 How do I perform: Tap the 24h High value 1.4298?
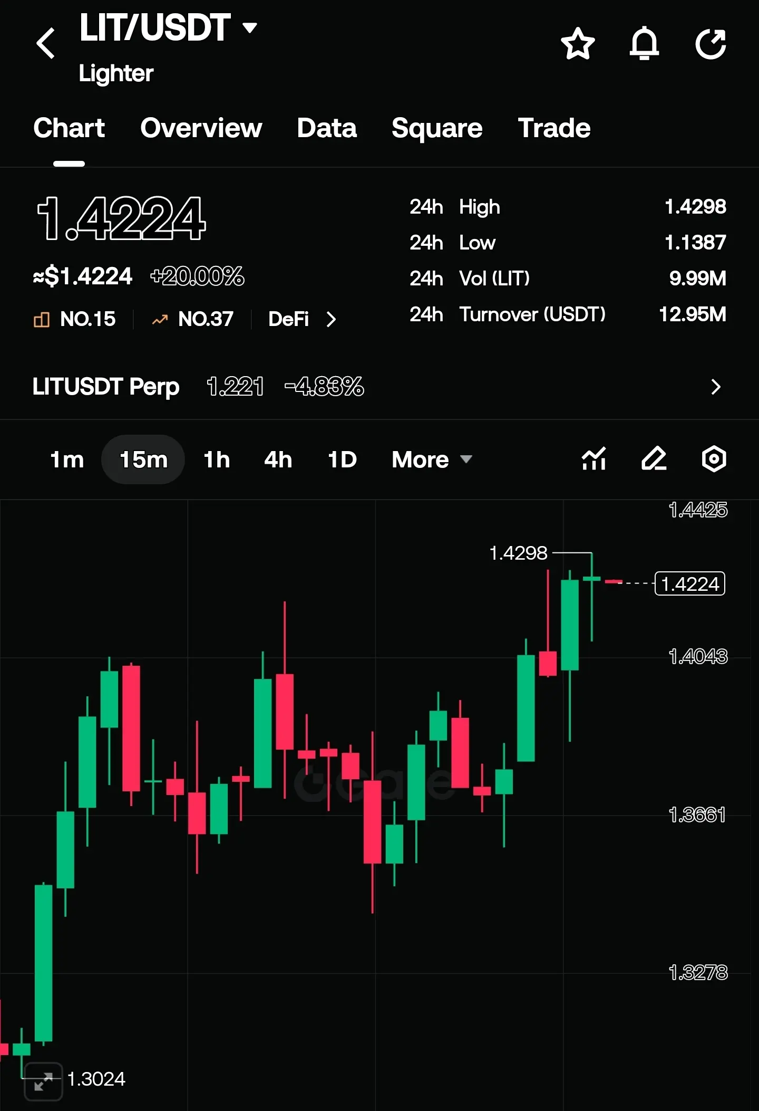(695, 207)
